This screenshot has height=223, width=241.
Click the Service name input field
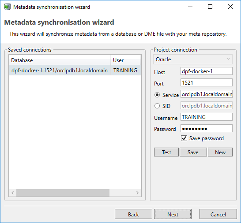point(207,94)
